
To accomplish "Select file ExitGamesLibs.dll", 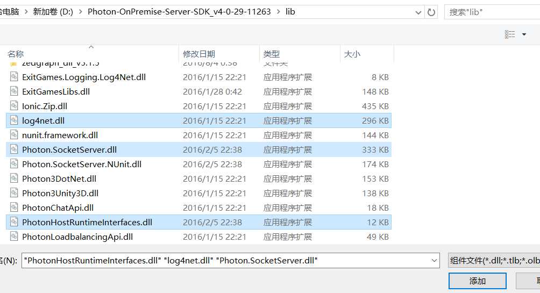I will click(56, 91).
